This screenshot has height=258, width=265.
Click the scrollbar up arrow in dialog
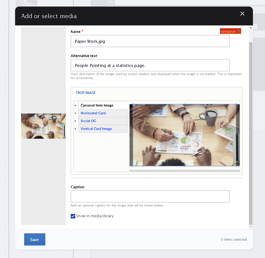pyautogui.click(x=251, y=28)
